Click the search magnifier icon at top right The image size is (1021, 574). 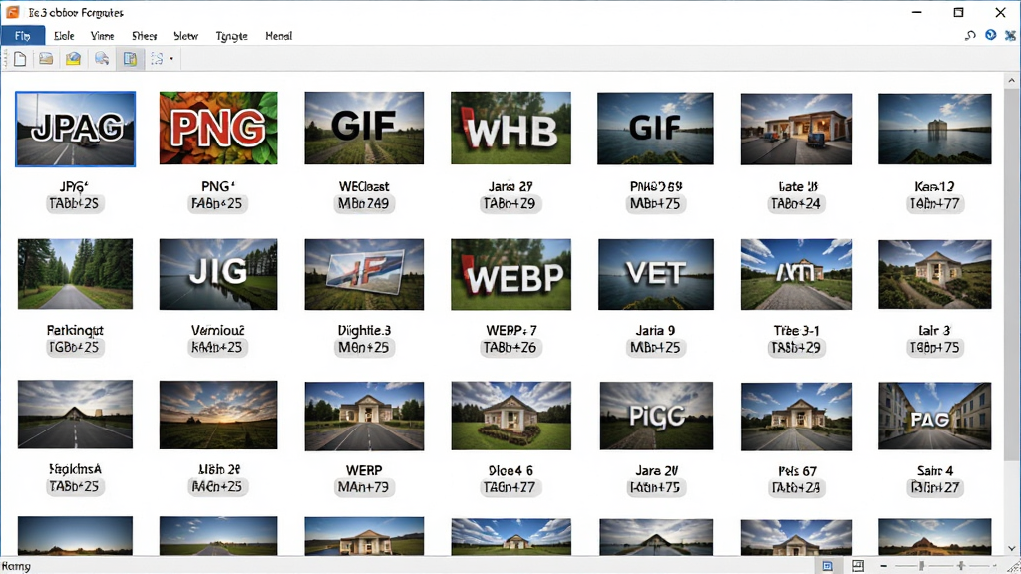click(970, 35)
